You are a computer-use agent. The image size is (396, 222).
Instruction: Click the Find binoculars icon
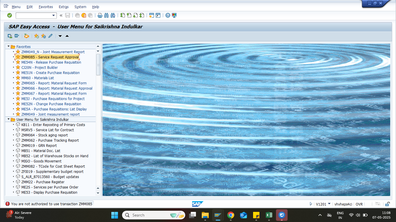tap(106, 15)
